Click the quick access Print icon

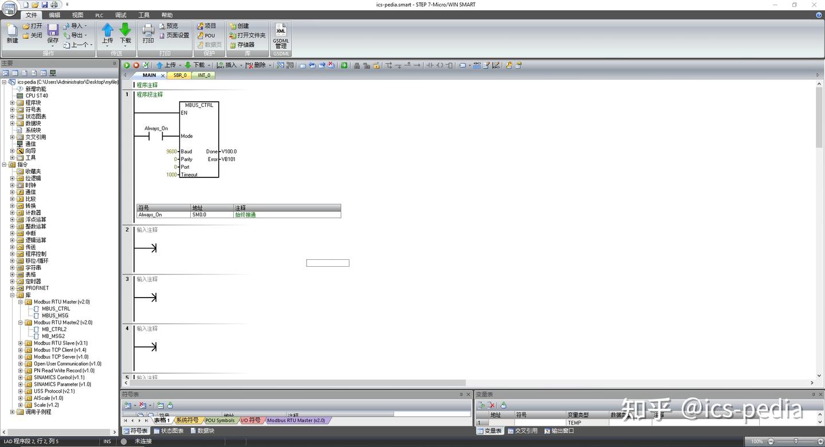54,5
